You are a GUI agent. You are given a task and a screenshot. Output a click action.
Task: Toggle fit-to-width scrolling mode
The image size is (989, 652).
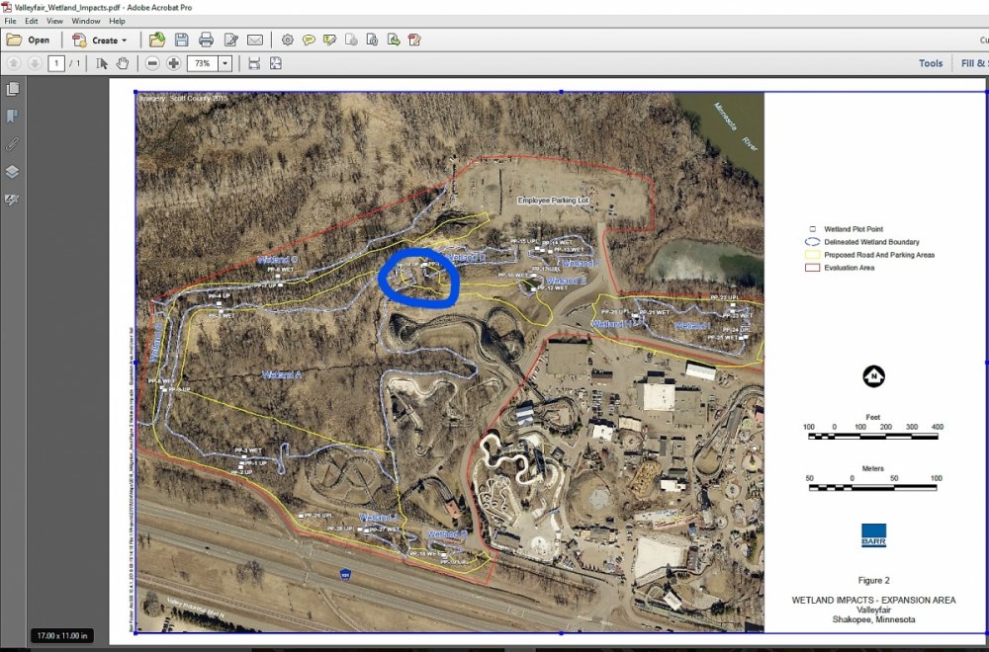pos(254,63)
